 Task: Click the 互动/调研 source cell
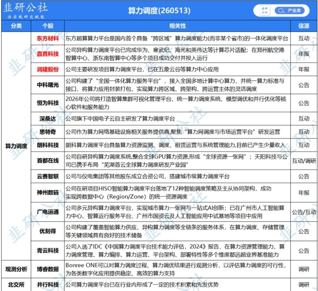(304, 161)
